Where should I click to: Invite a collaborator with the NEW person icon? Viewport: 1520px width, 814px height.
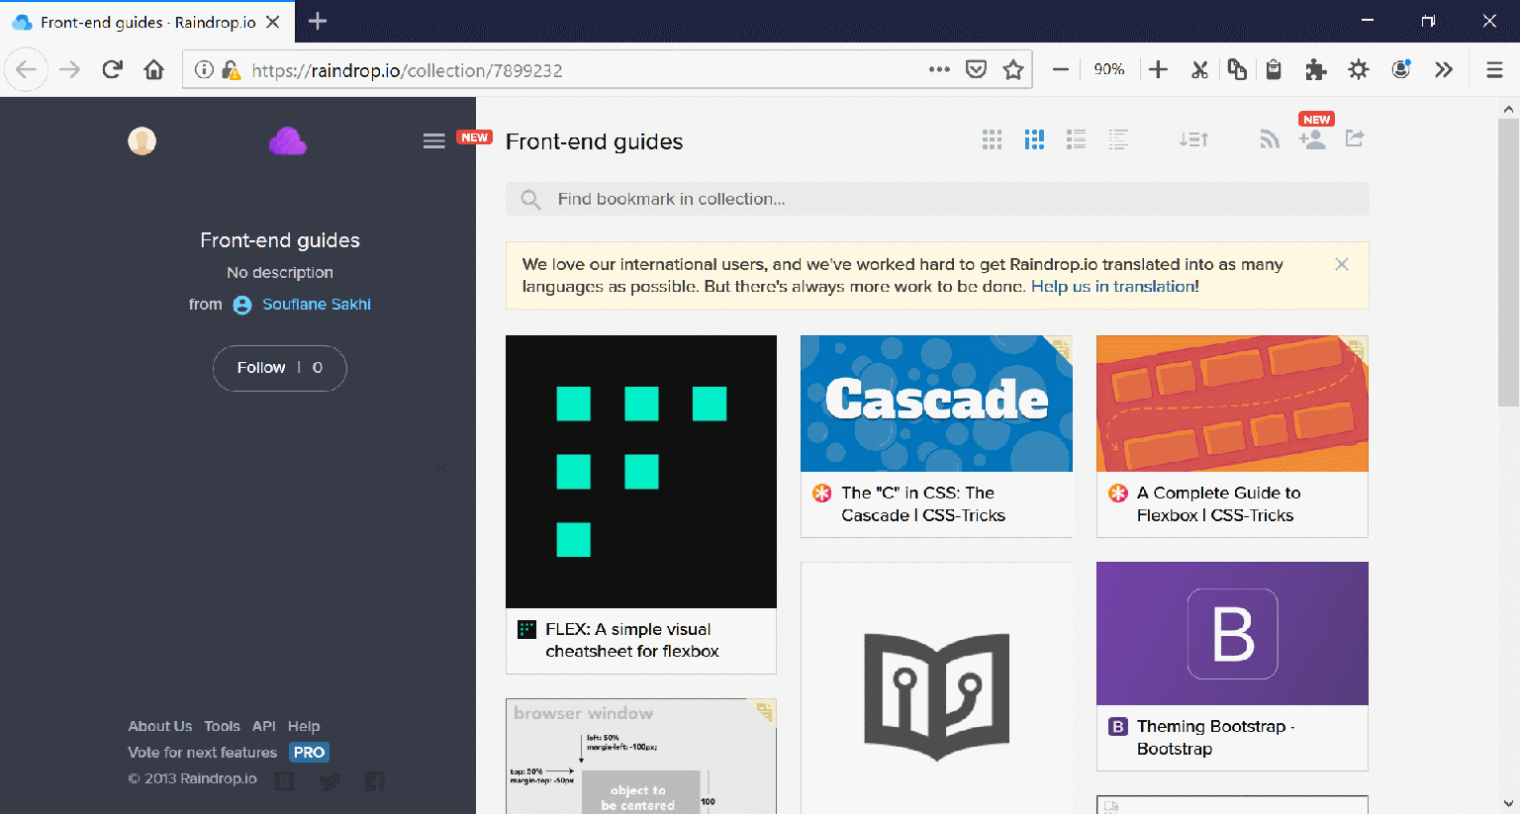point(1313,140)
